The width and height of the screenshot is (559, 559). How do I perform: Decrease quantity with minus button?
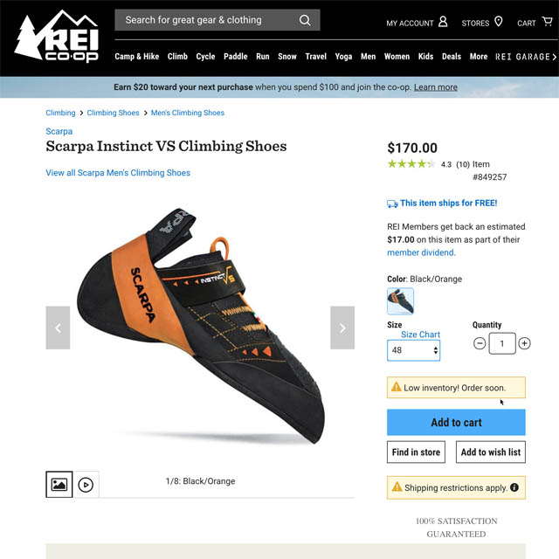tap(480, 343)
